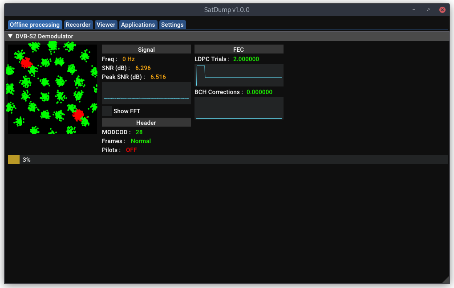Click the Peak SNR value 6.516
This screenshot has width=454, height=288.
(x=158, y=77)
